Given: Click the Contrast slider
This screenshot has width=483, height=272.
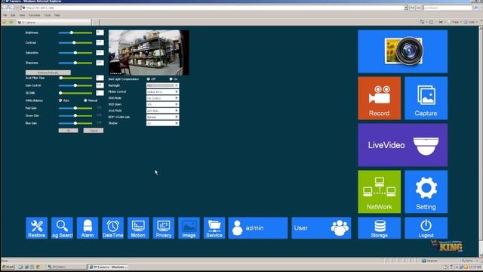Looking at the screenshot, I should point(75,43).
